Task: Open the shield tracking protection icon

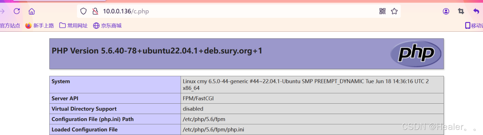Action: click(x=83, y=11)
